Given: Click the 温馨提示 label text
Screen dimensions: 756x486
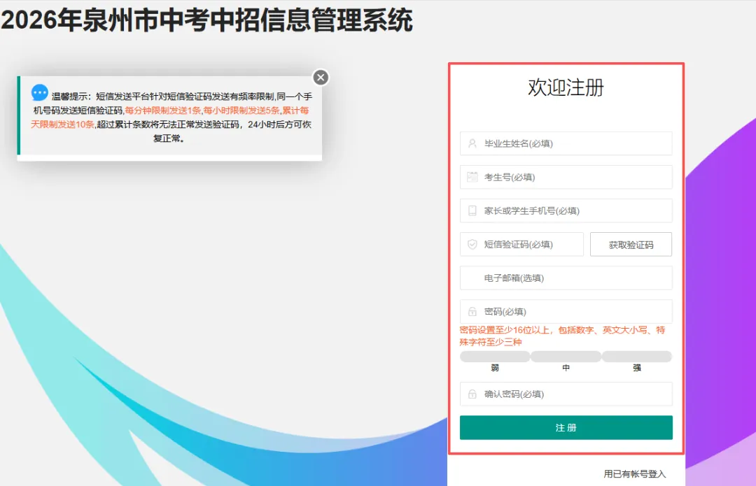Looking at the screenshot, I should [x=71, y=97].
